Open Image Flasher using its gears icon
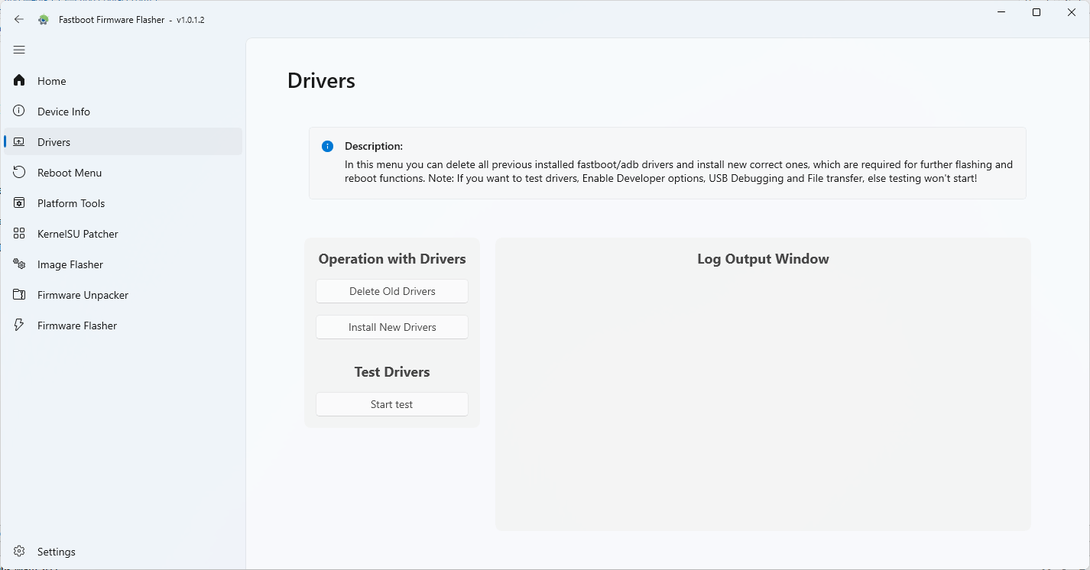 (18, 264)
